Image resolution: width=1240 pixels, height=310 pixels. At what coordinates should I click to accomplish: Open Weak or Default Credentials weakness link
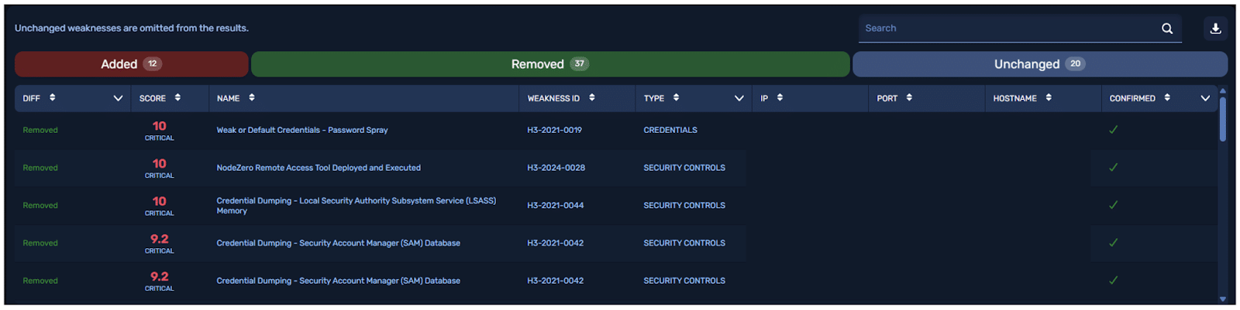(302, 130)
